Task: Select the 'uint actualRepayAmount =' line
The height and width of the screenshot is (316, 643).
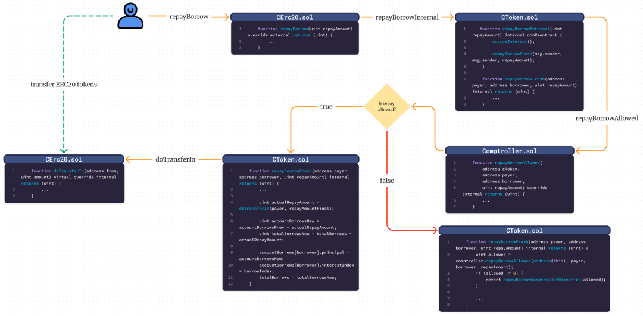Action: coord(289,202)
